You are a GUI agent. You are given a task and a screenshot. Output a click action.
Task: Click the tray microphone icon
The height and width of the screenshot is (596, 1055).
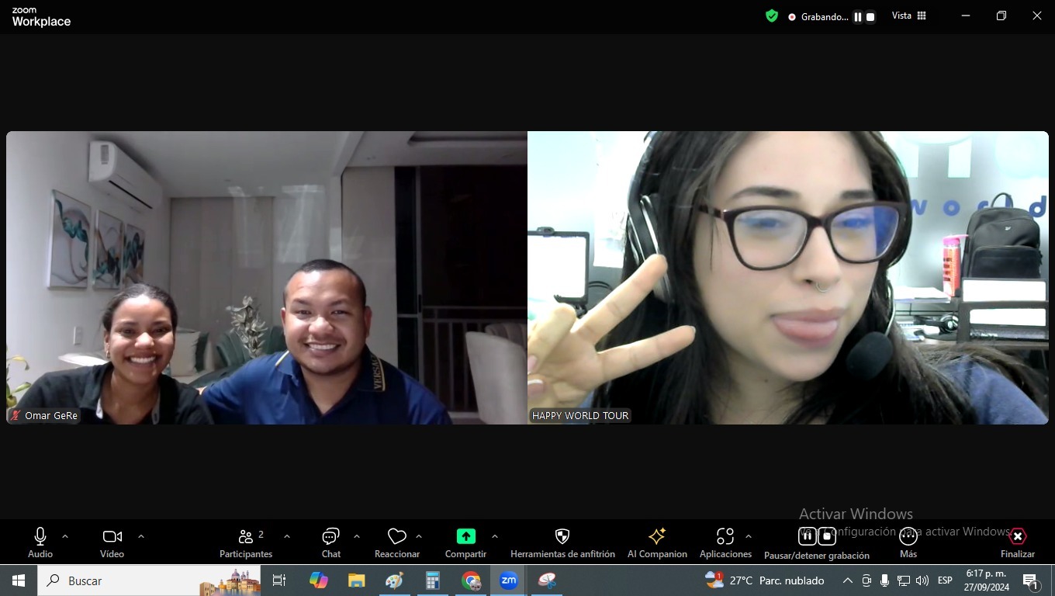[884, 580]
